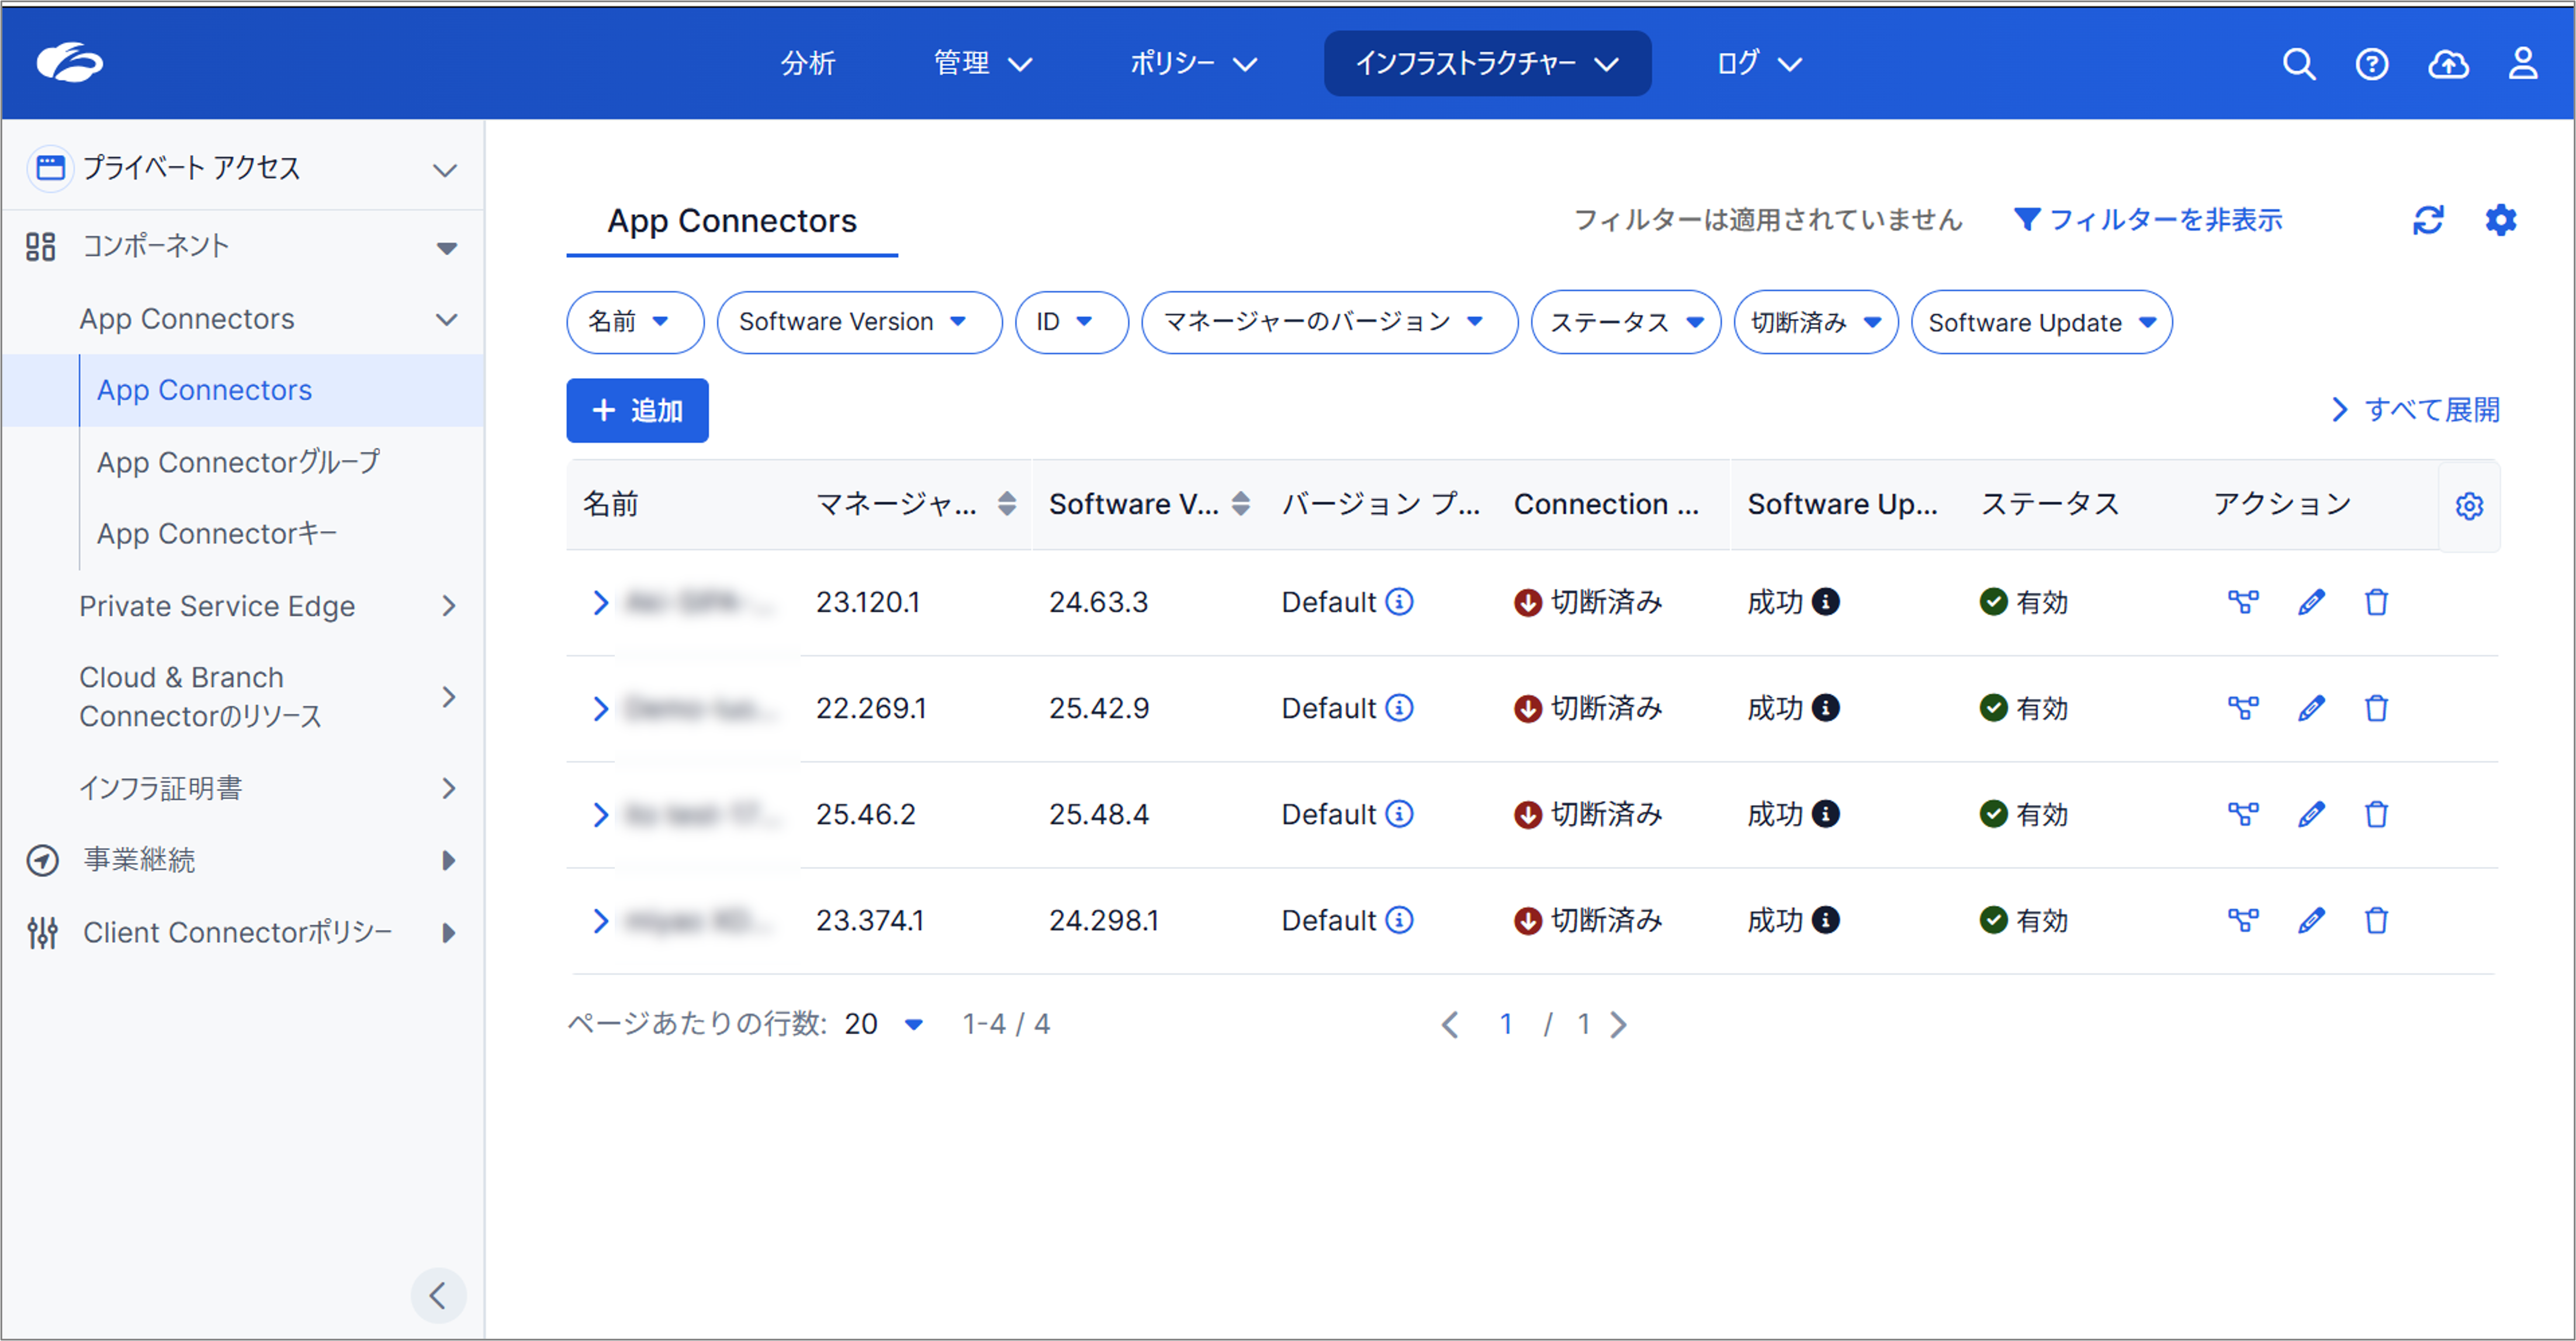The height and width of the screenshot is (1341, 2576).
Task: Open the Software Version filter dropdown
Action: click(x=859, y=322)
